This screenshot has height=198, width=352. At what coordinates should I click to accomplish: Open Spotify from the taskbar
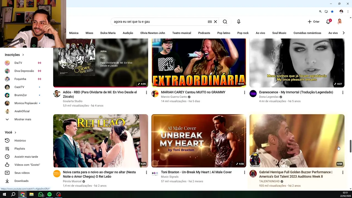[x=50, y=194]
